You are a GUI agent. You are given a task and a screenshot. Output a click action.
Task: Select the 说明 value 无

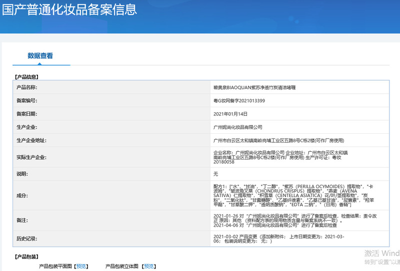[x=216, y=174]
